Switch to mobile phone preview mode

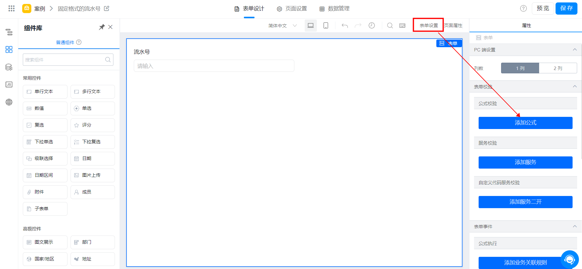(326, 26)
